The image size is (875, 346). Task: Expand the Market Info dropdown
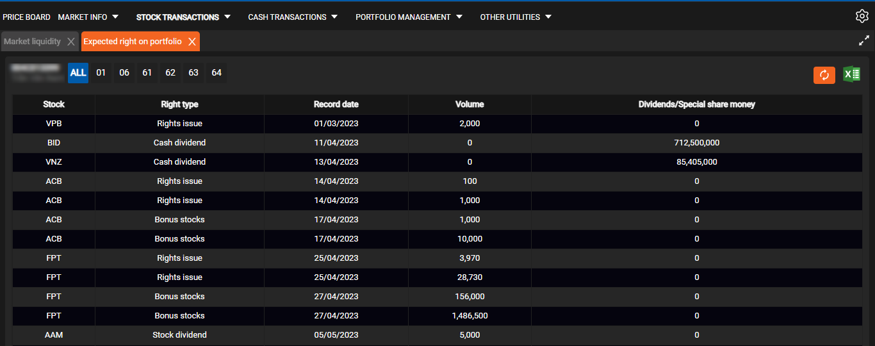88,17
